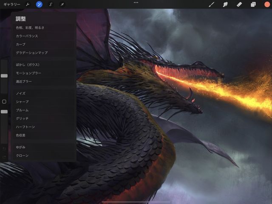Choose カラーバランス adjustment
This screenshot has height=204, width=272.
44,36
